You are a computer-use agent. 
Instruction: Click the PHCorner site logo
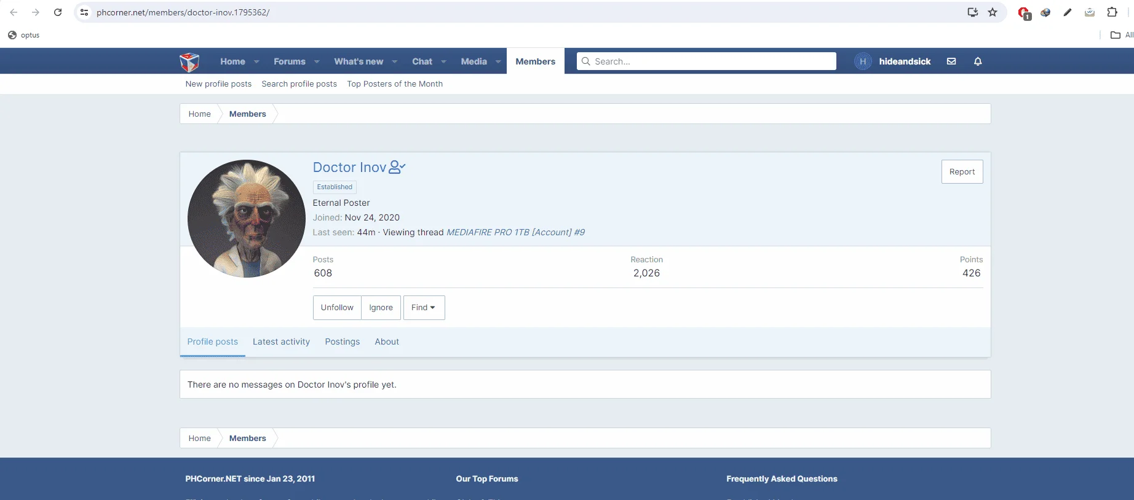189,61
